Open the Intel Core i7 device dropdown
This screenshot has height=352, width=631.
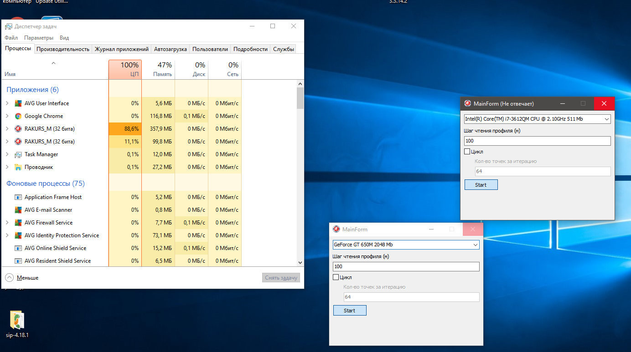606,119
